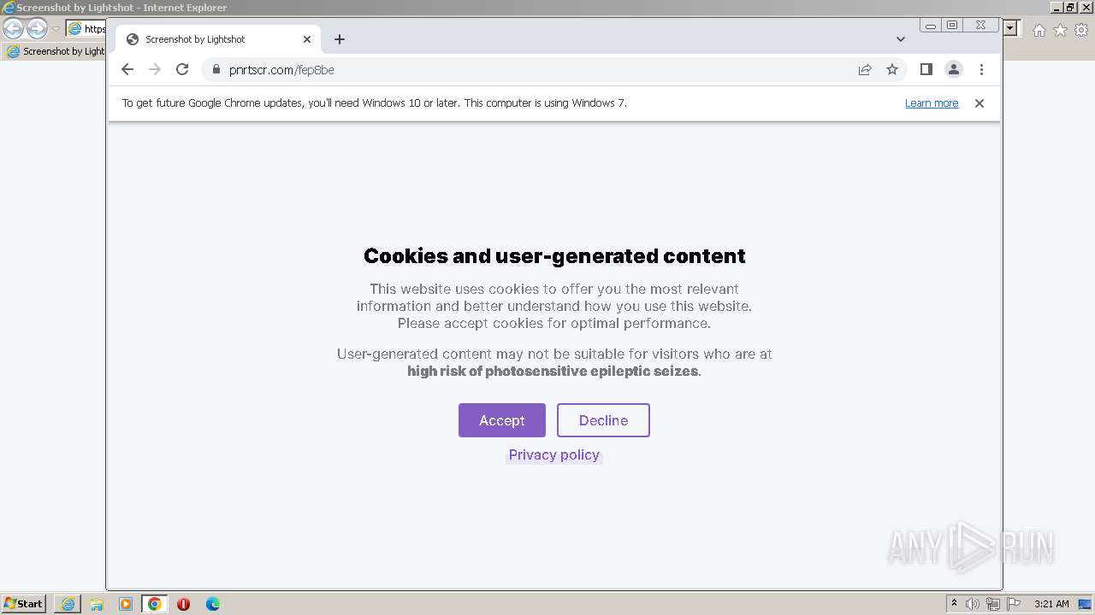Minimize the Chrome window
The width and height of the screenshot is (1095, 615).
[x=931, y=26]
